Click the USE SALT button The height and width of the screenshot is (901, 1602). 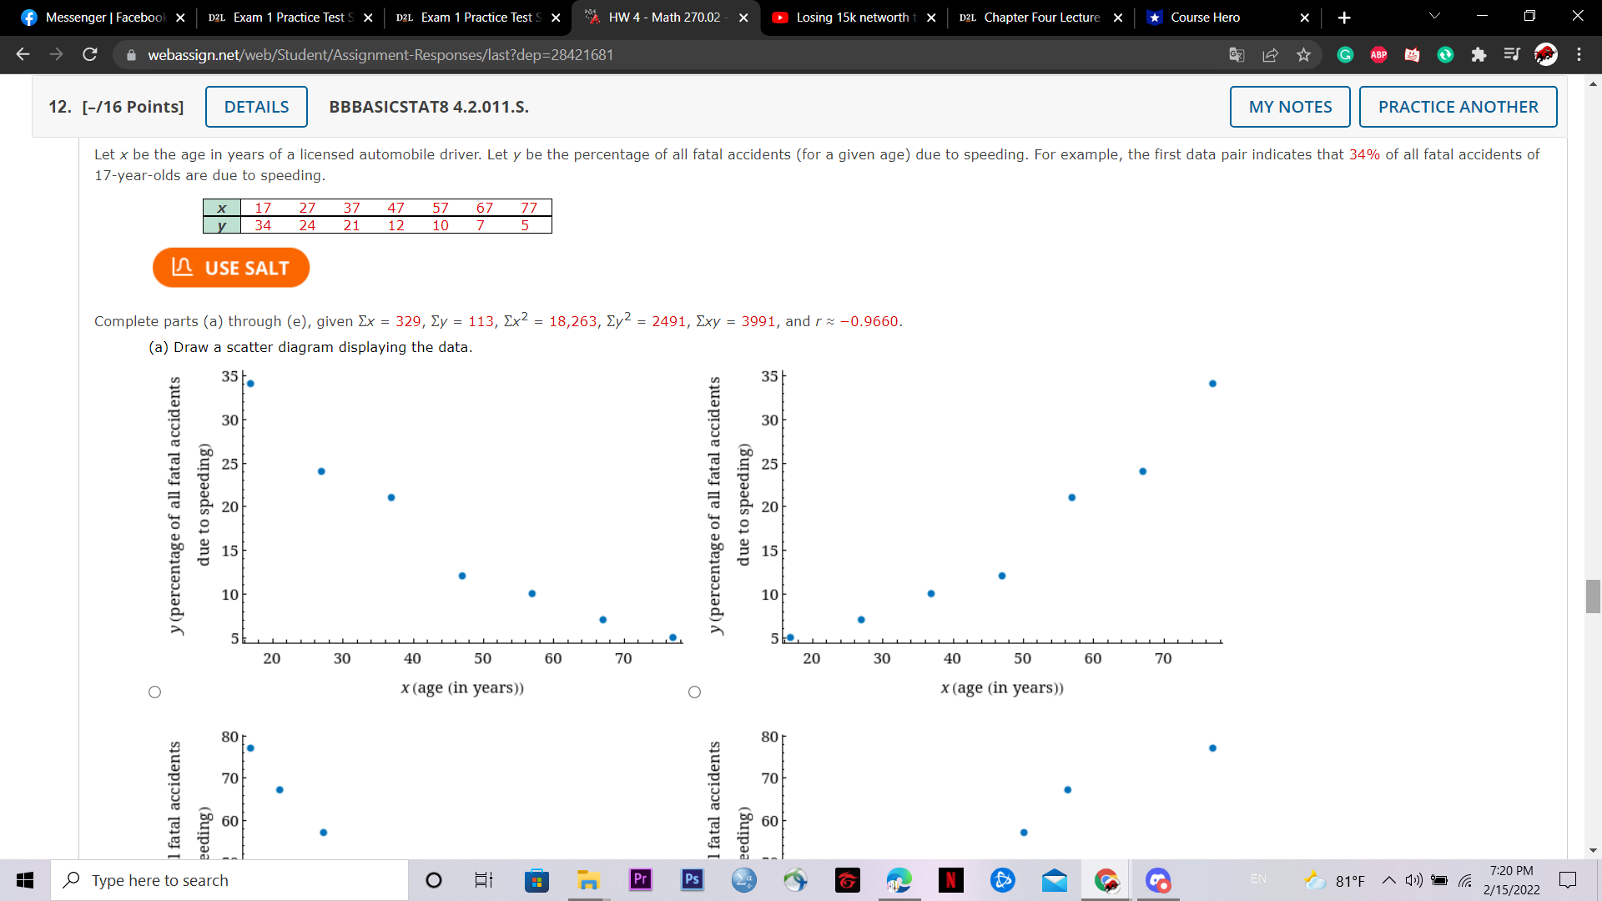[x=231, y=268]
